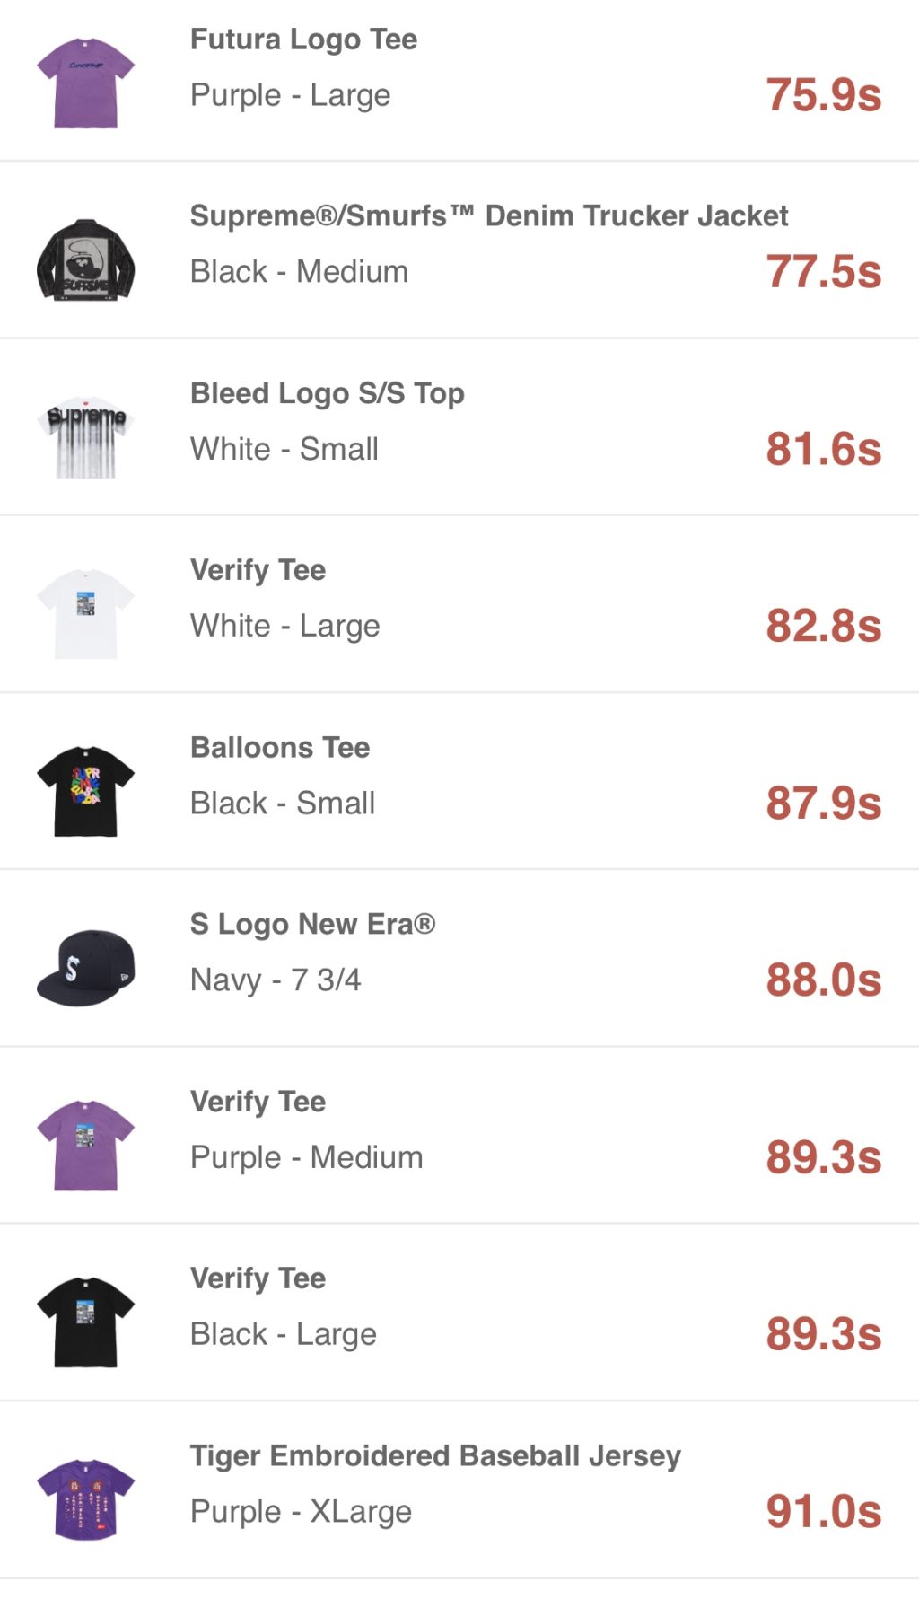This screenshot has height=1599, width=919.
Task: Select the Bleed Logo S/S Top title
Action: point(327,393)
